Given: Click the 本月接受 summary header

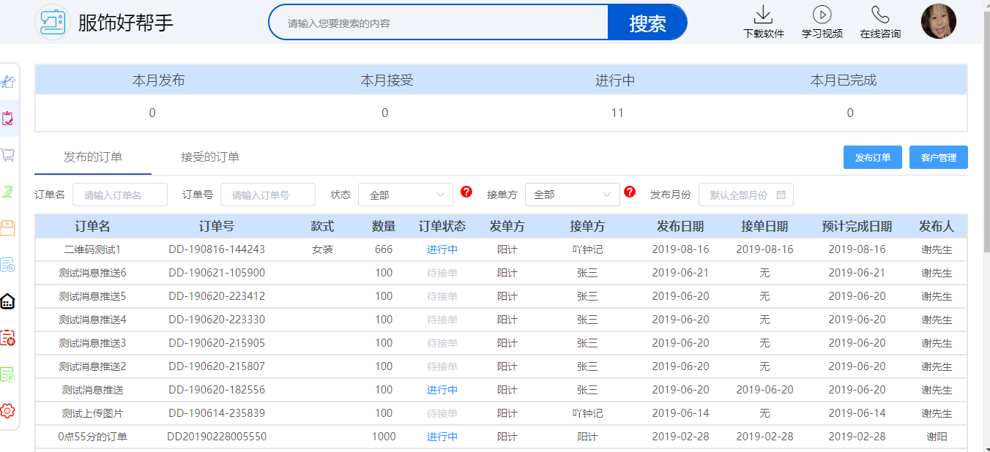Looking at the screenshot, I should click(387, 80).
